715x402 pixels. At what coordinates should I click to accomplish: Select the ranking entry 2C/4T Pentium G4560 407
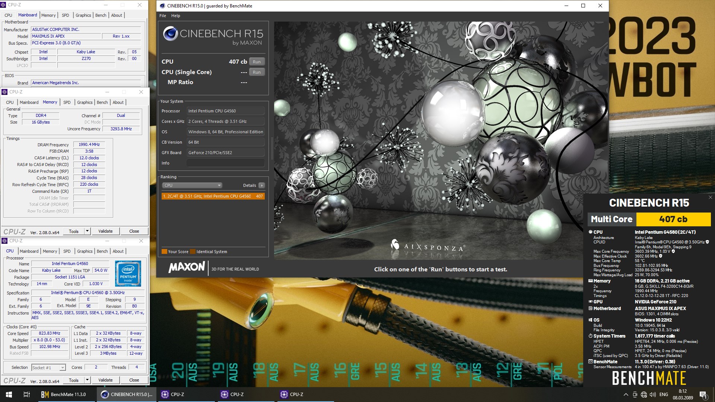pyautogui.click(x=213, y=196)
